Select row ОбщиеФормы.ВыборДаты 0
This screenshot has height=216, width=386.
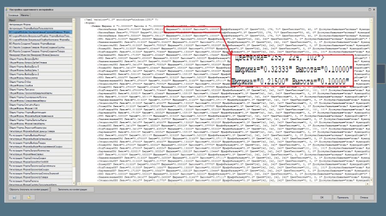(x=40, y=66)
